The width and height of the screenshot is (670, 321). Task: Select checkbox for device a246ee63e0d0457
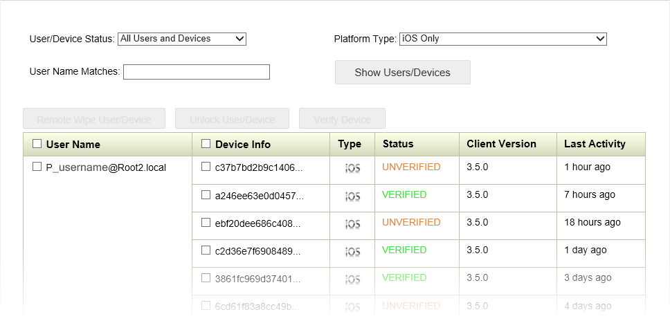point(206,195)
